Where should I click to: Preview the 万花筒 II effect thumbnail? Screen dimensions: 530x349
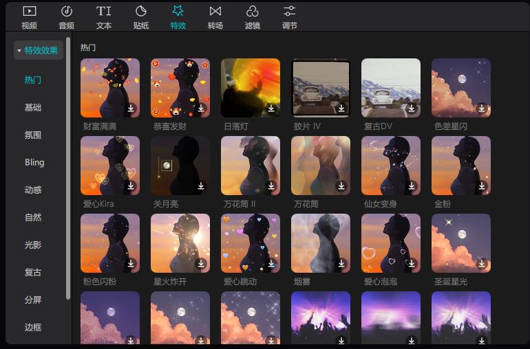pos(251,166)
